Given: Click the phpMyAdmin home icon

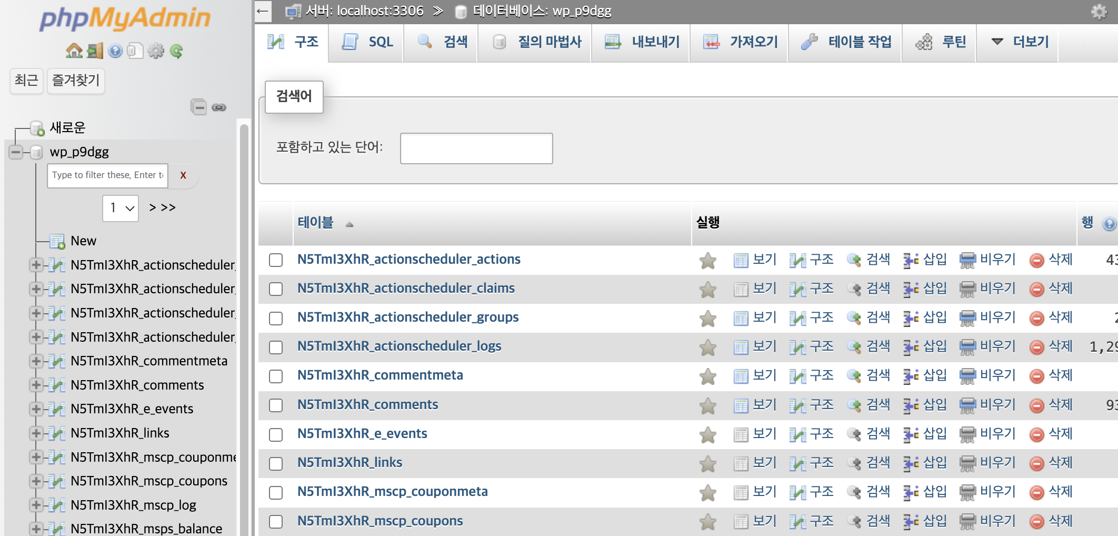Looking at the screenshot, I should [x=74, y=51].
